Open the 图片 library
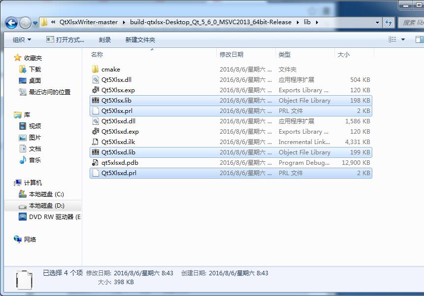 pyautogui.click(x=35, y=138)
